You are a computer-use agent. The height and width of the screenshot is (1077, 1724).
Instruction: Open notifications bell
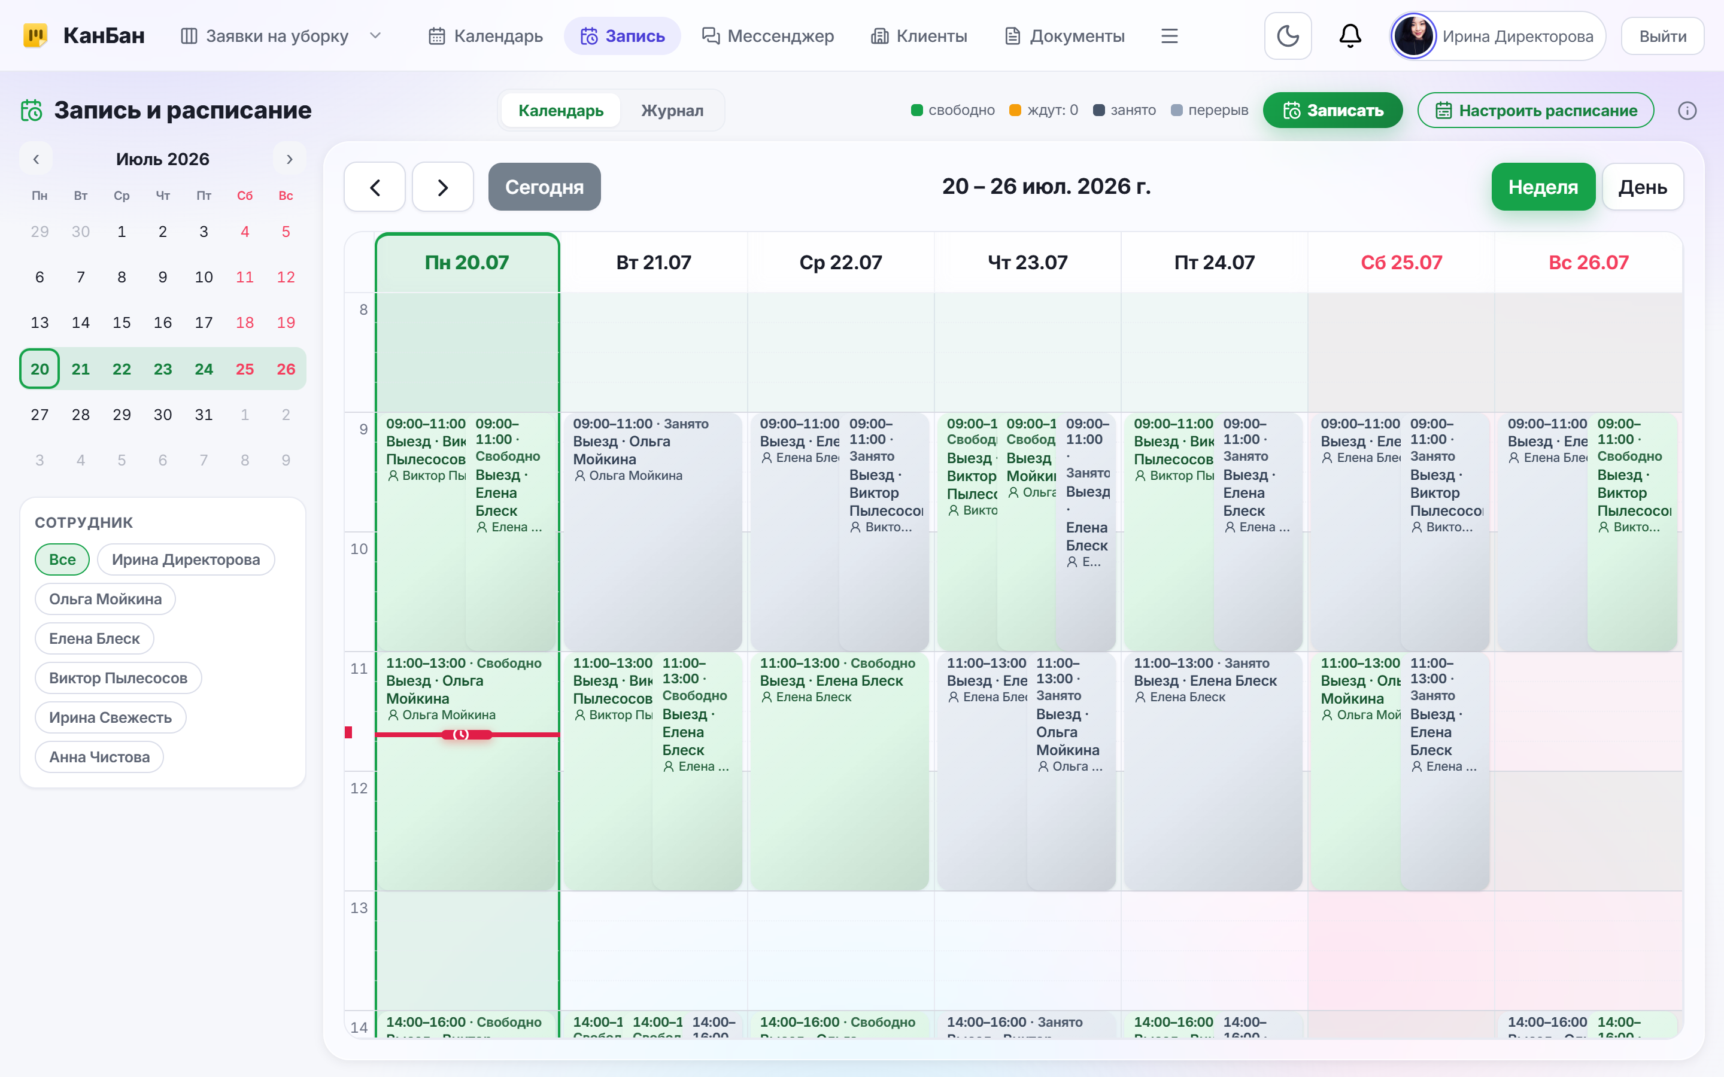tap(1350, 36)
